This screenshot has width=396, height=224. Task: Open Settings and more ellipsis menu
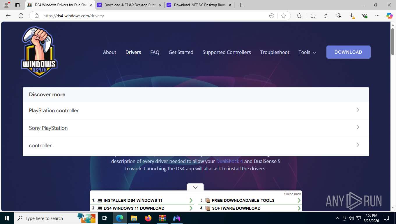pyautogui.click(x=377, y=16)
